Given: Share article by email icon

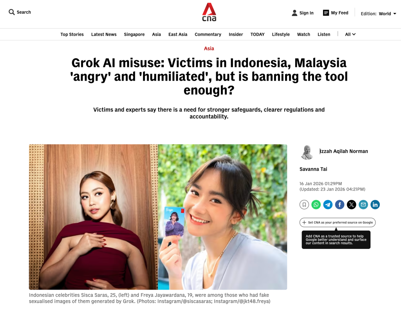Looking at the screenshot, I should pos(363,204).
